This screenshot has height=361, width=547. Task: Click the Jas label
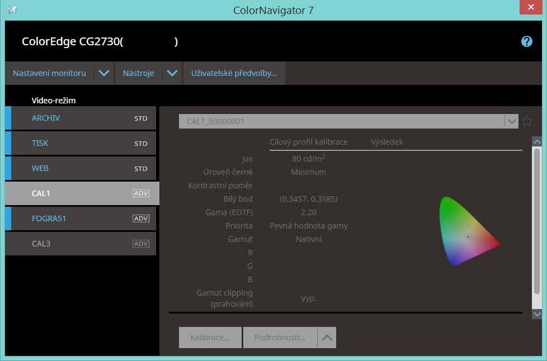point(247,159)
